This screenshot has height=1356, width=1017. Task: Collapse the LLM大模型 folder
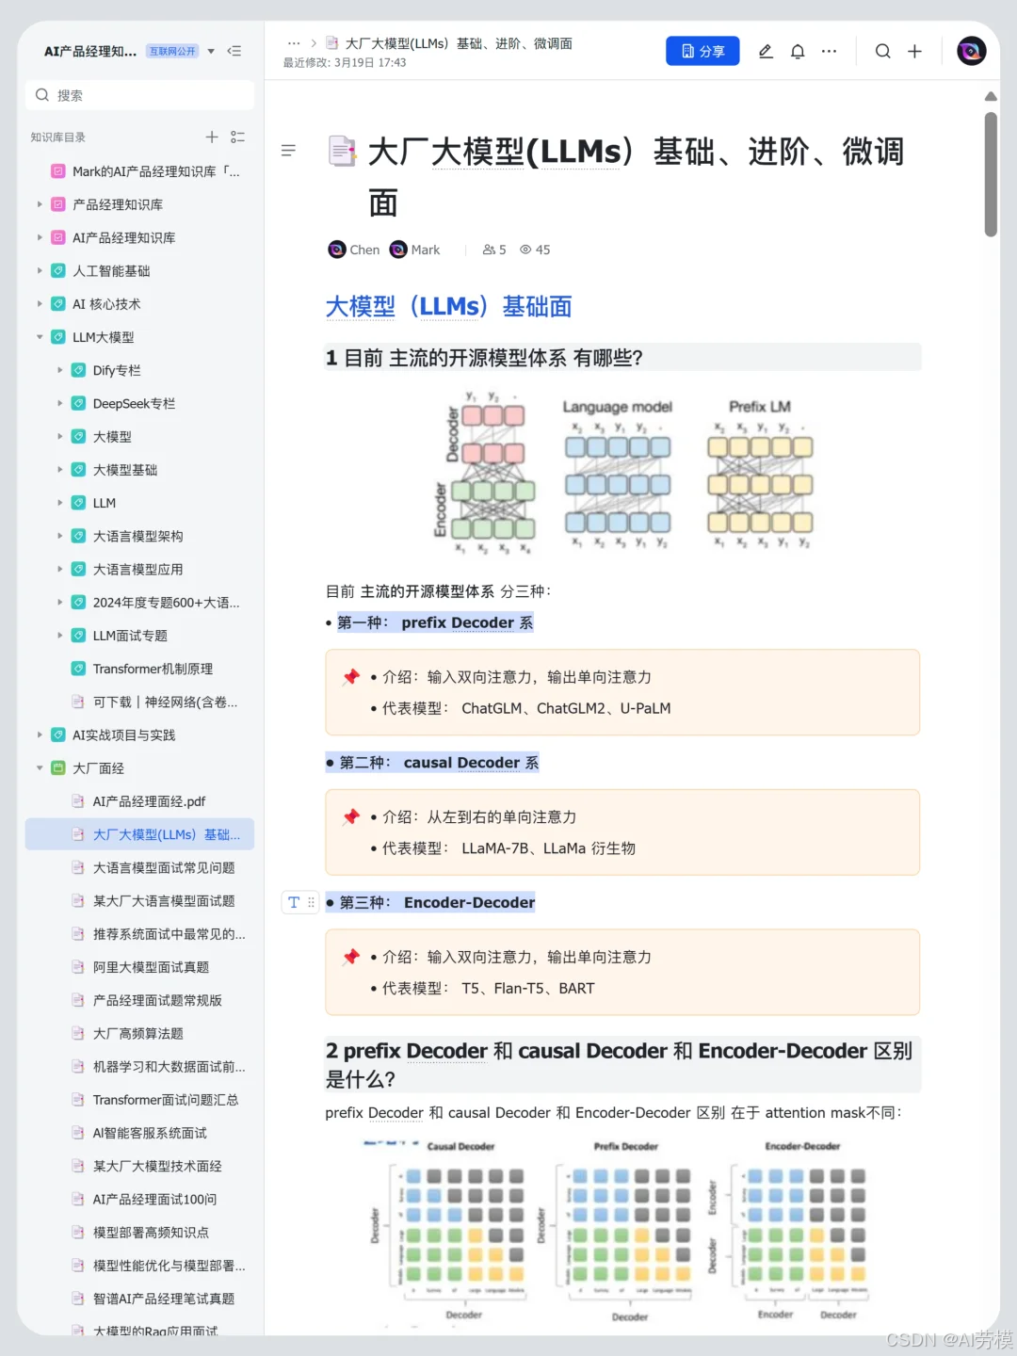39,337
